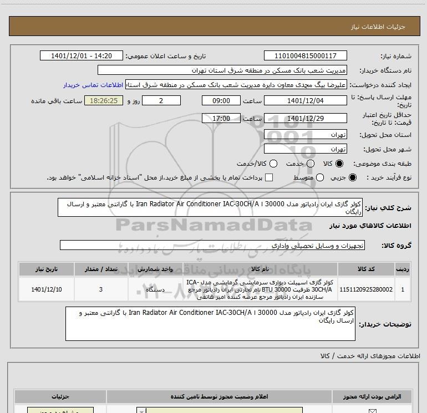Tick the Islamic treasury bonds payment checkbox
The width and height of the screenshot is (427, 413).
pyautogui.click(x=269, y=177)
